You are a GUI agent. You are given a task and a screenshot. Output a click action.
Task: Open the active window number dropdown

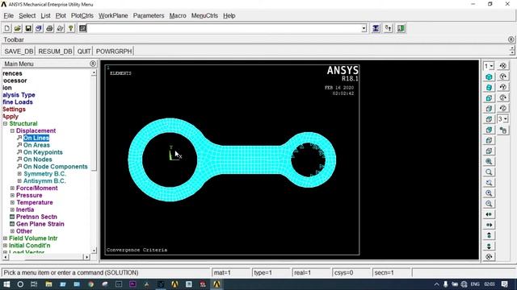(489, 66)
